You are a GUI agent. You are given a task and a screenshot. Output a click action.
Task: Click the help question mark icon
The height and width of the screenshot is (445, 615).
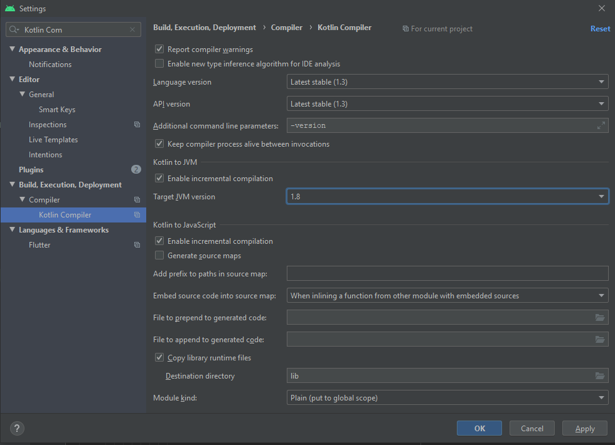coord(17,429)
